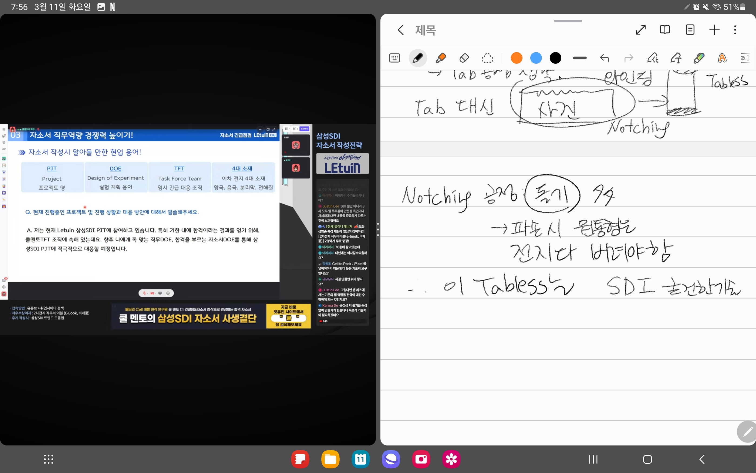The height and width of the screenshot is (473, 756).
Task: Redo the last undone stroke
Action: pos(628,58)
